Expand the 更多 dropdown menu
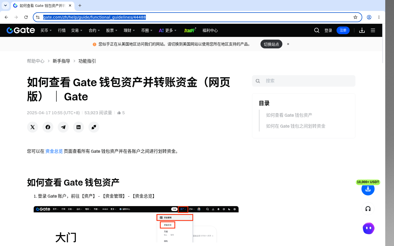 click(x=168, y=30)
